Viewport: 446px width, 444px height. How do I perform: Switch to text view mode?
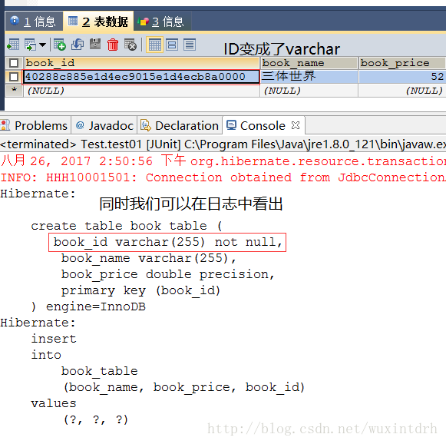click(190, 45)
